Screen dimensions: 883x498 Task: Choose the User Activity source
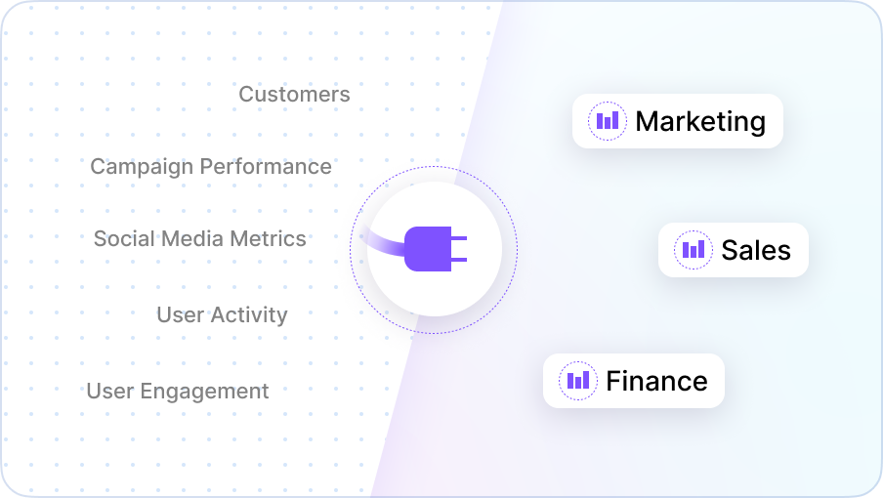222,314
